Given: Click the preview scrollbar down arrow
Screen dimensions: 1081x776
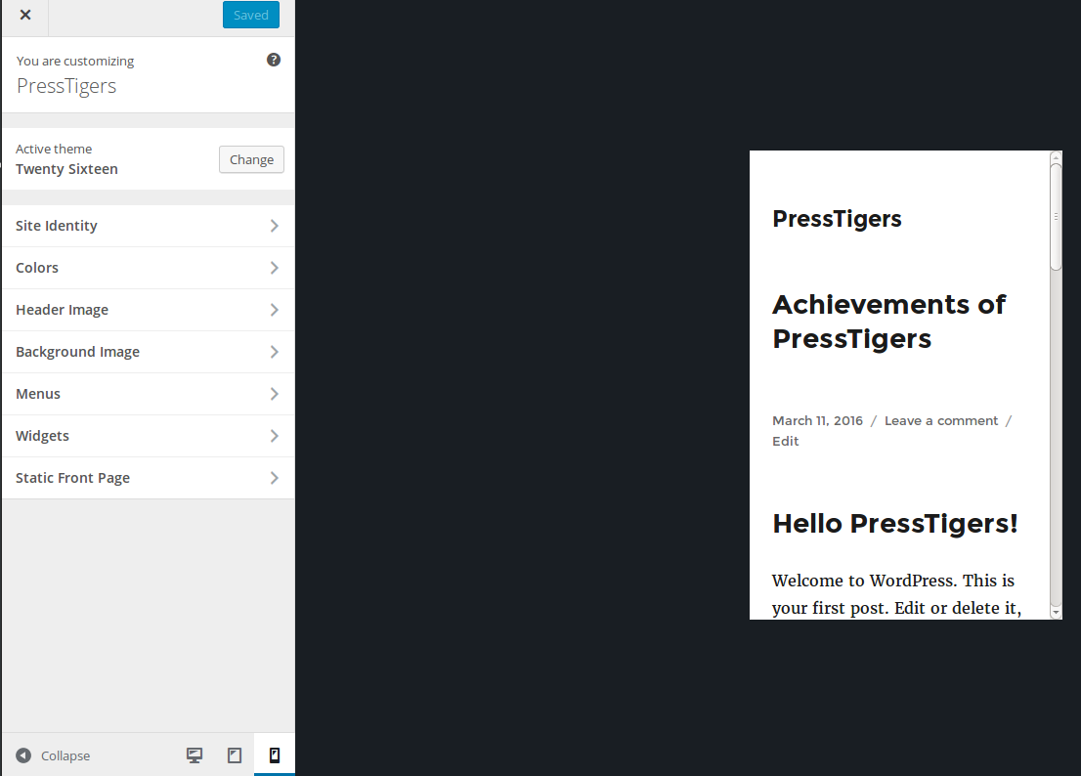Looking at the screenshot, I should pyautogui.click(x=1056, y=613).
